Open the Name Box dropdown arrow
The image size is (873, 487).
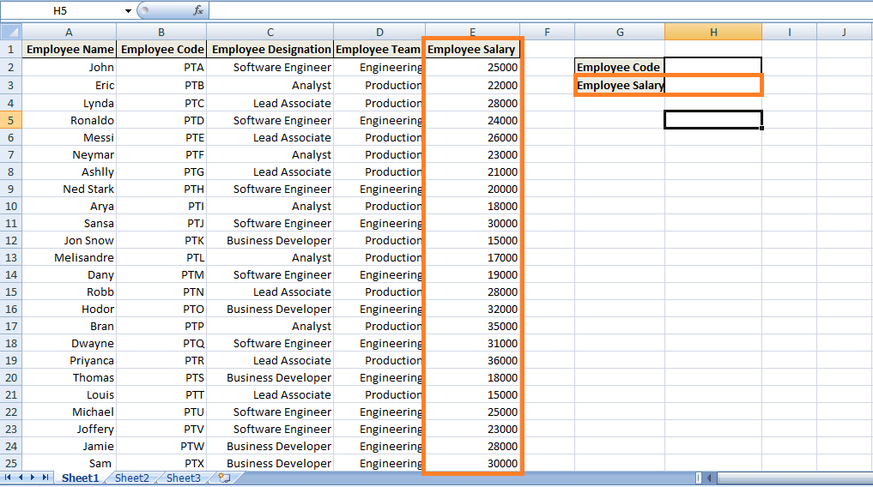128,11
